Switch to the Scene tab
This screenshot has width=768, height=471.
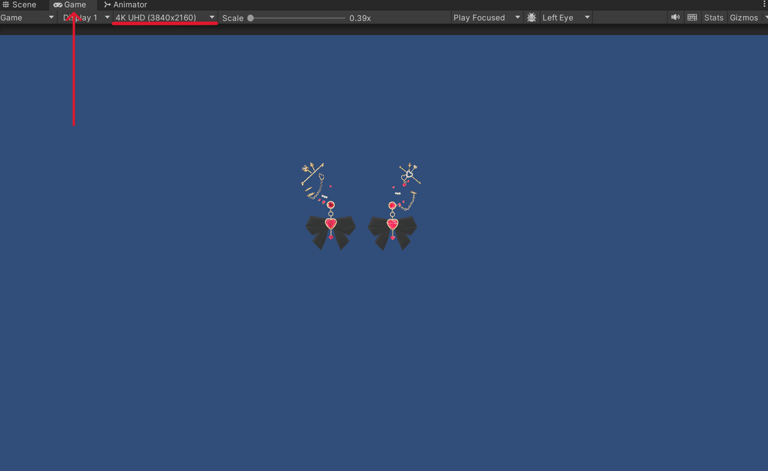(x=19, y=4)
